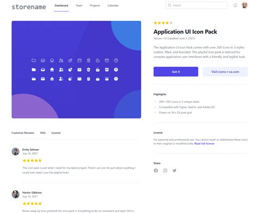Click the Share heading
Screen dimensions: 258x213
[157, 163]
